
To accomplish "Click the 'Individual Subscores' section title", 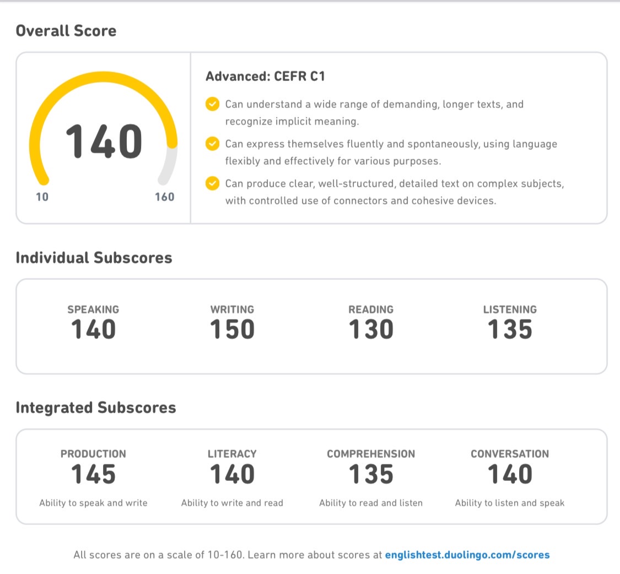I will pos(94,258).
